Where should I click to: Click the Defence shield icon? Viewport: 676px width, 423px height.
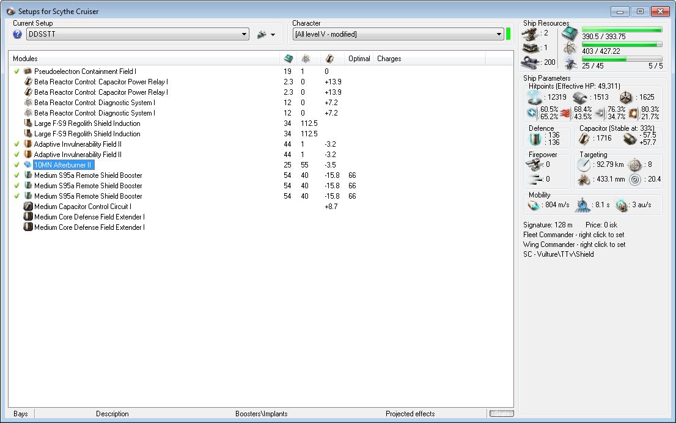[x=535, y=139]
